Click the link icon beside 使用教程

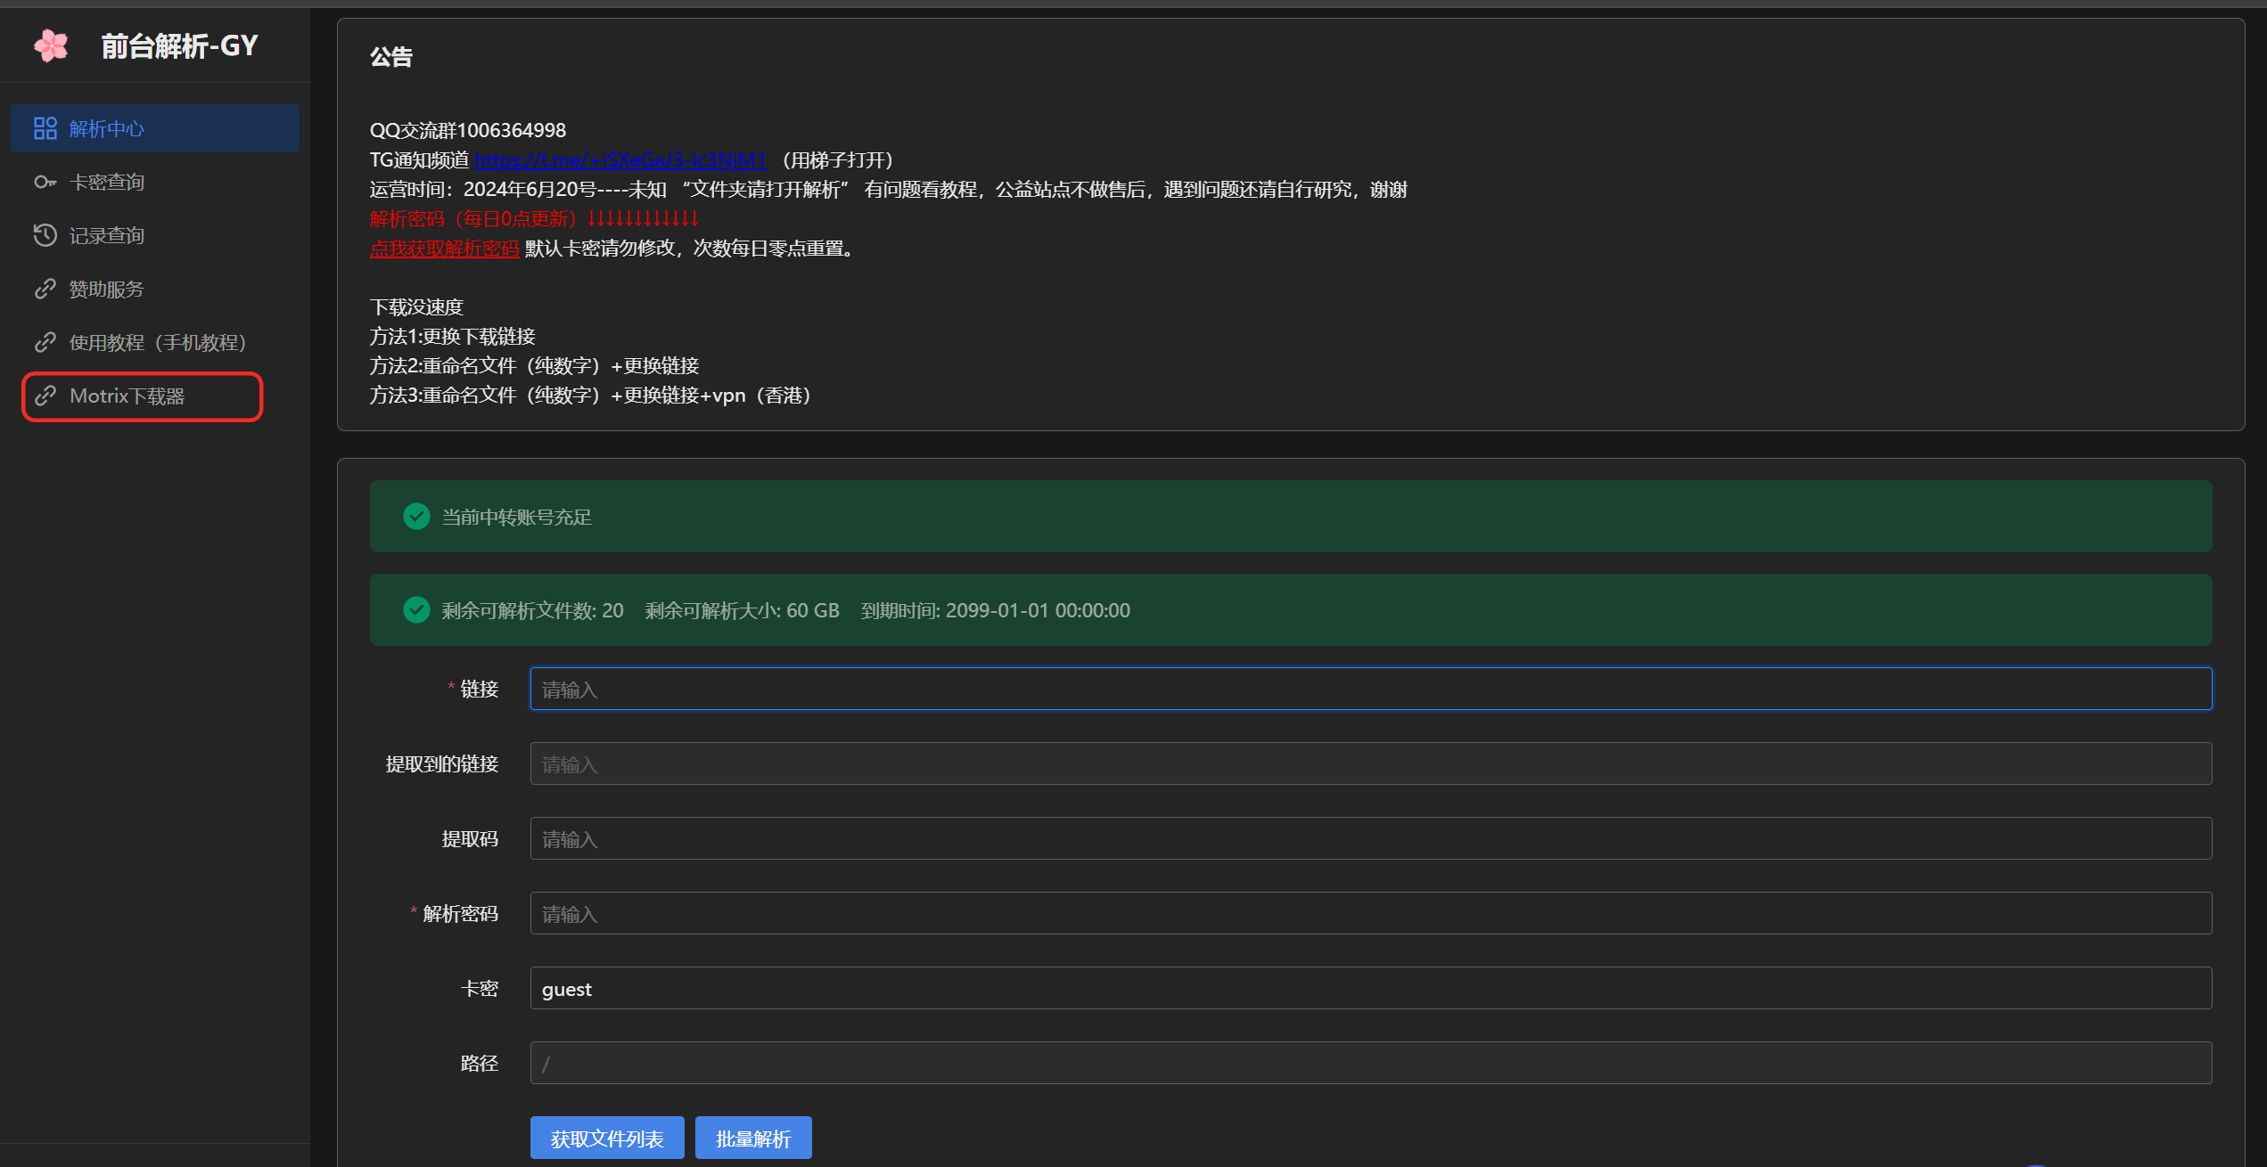click(45, 342)
